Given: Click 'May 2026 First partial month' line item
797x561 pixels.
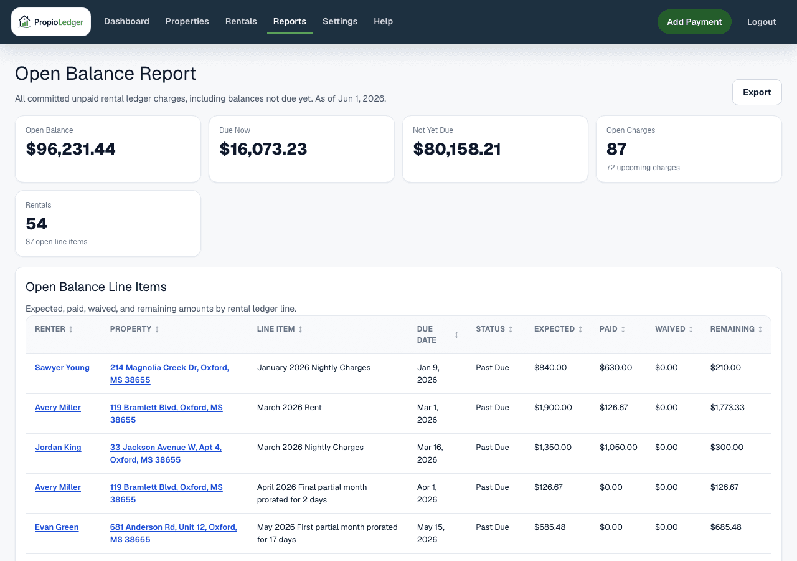Looking at the screenshot, I should click(328, 534).
